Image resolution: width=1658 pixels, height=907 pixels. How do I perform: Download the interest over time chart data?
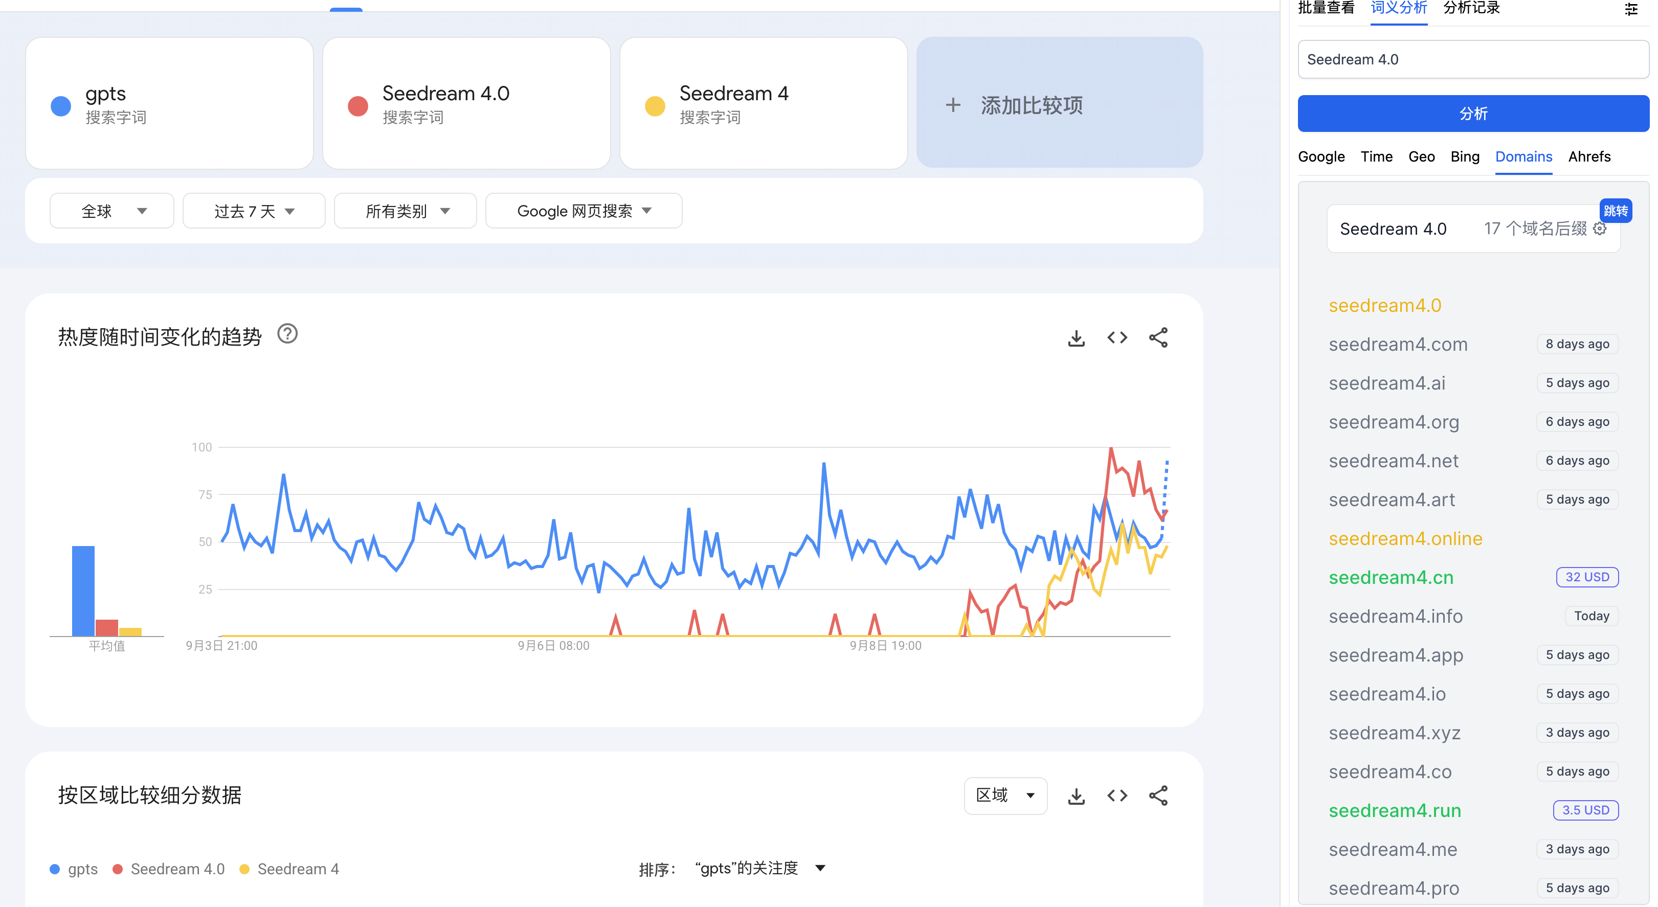[x=1076, y=338]
